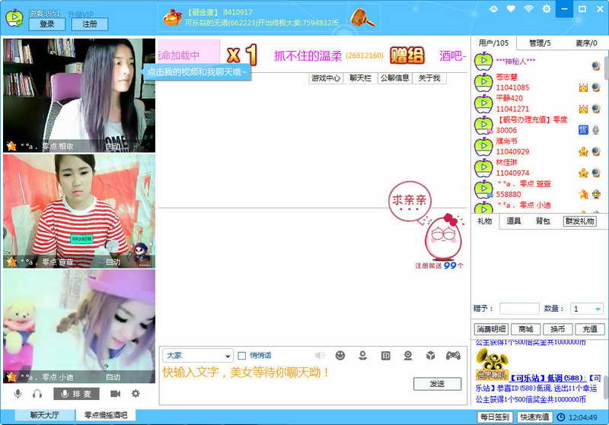Click the 换币 exchange button
Screen dimensions: 609x425
click(558, 329)
